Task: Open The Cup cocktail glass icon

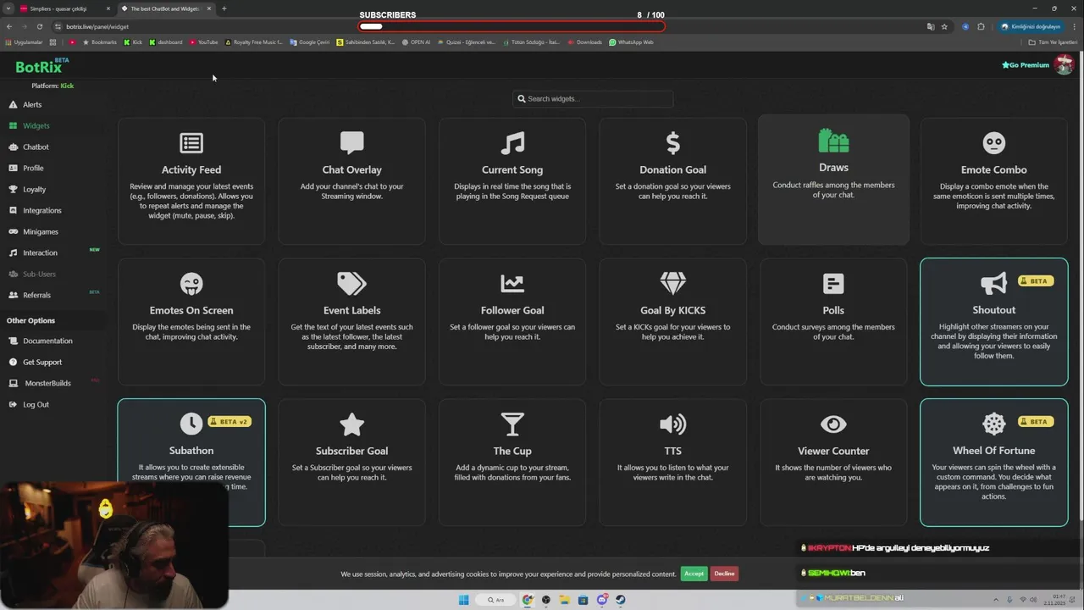Action: click(x=512, y=424)
